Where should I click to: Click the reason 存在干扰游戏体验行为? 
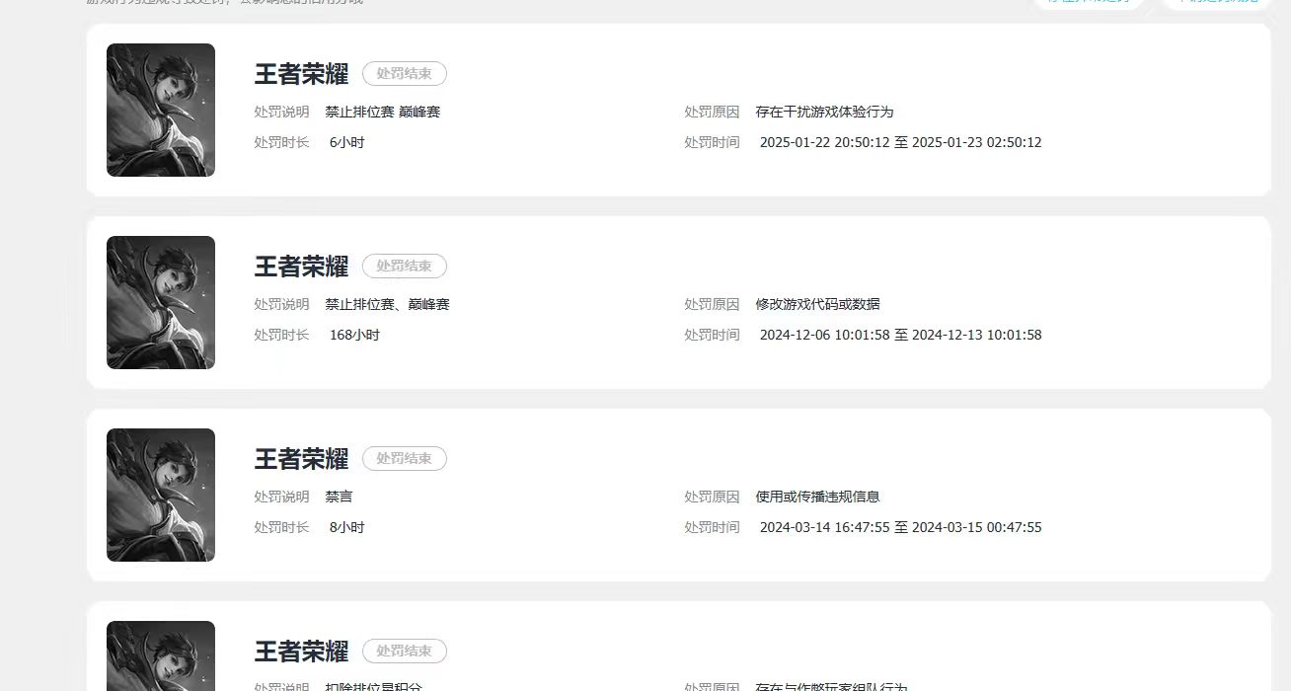click(825, 112)
